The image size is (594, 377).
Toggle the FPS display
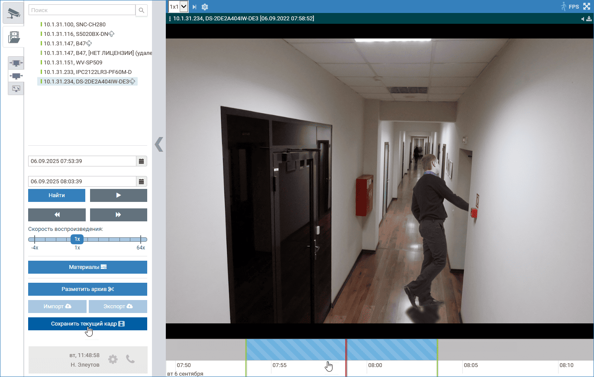[574, 7]
